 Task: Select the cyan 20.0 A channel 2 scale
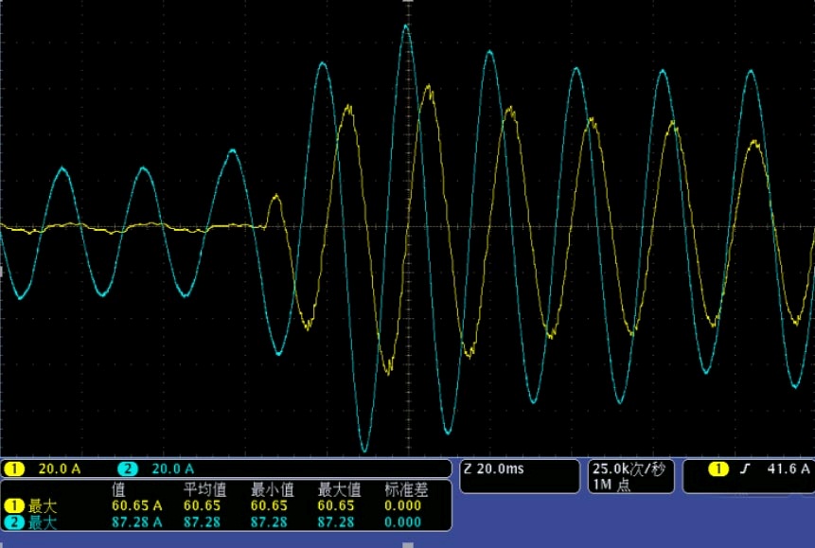[x=172, y=468]
